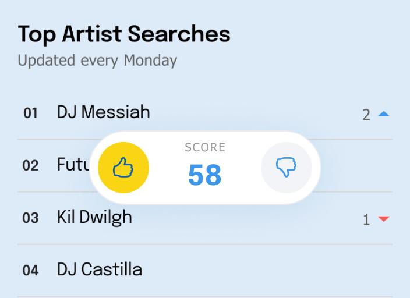Open the Kil Dwilgh artist entry
The height and width of the screenshot is (298, 410).
click(x=94, y=217)
